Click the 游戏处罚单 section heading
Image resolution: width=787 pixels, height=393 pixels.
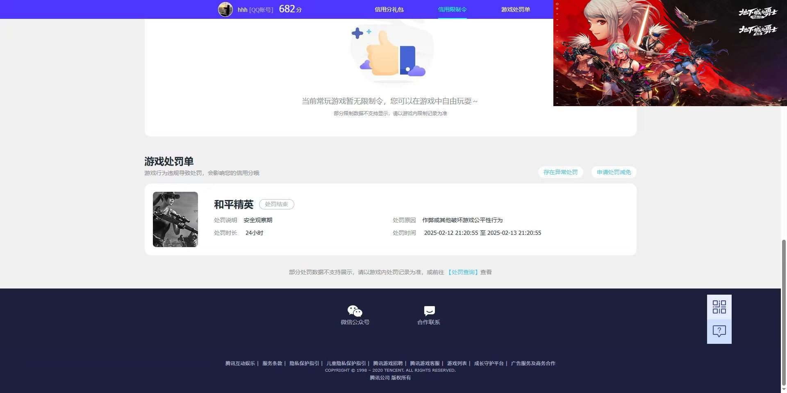[x=169, y=161]
